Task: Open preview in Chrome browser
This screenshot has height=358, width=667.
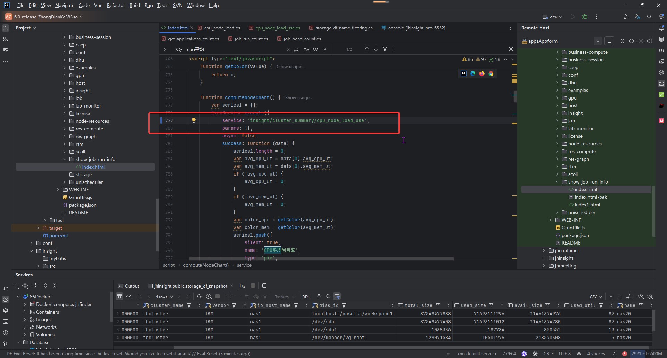Action: point(491,74)
